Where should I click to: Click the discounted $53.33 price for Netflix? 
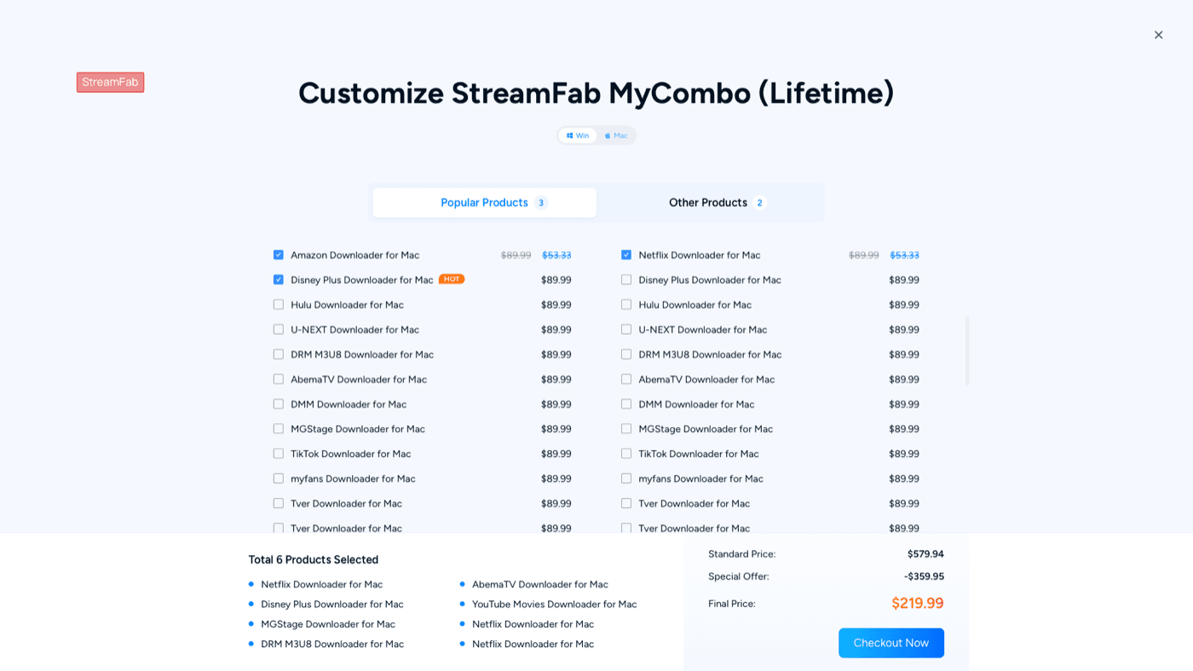(904, 255)
